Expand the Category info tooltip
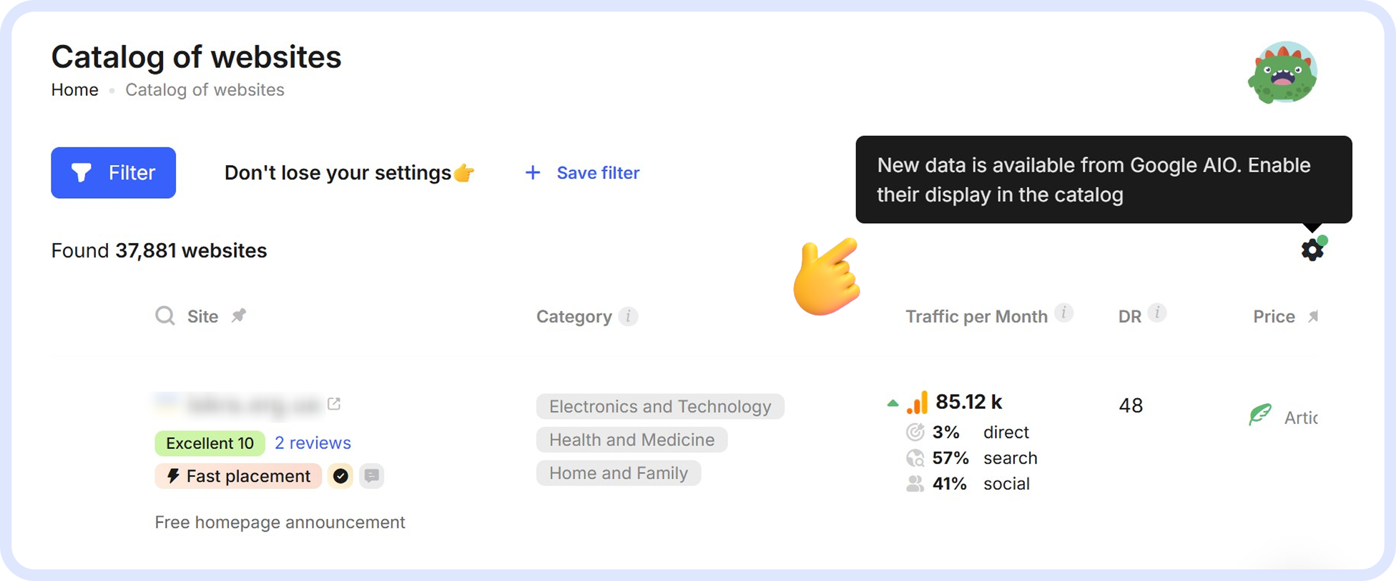This screenshot has width=1396, height=581. [628, 317]
